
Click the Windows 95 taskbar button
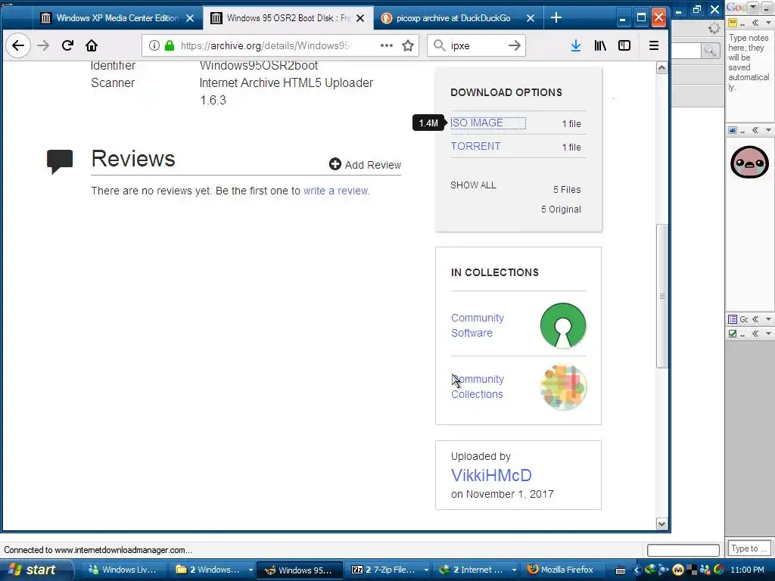tap(300, 570)
